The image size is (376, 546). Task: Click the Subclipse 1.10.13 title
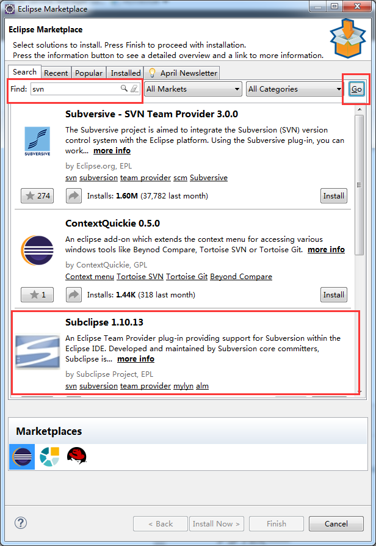(x=104, y=322)
